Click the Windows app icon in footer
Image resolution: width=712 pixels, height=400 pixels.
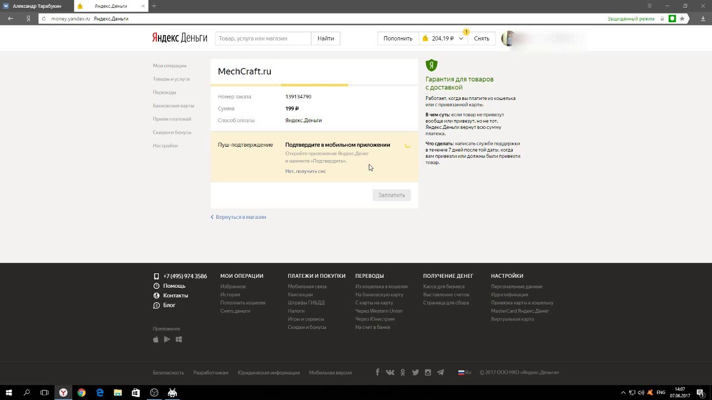[x=179, y=339]
